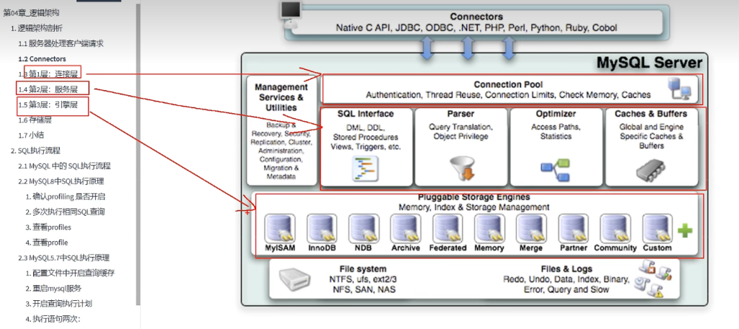This screenshot has height=329, width=739.
Task: Click the SQL Interface document icon
Action: click(x=366, y=169)
